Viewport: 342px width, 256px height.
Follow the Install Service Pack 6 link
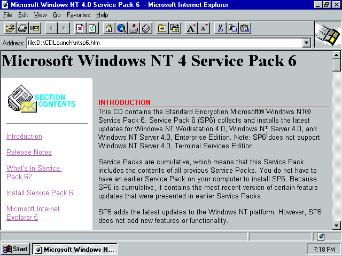point(40,193)
